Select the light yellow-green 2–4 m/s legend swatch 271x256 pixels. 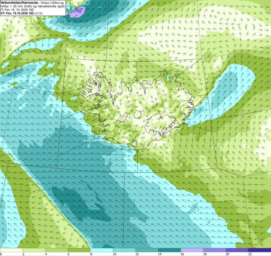[34, 250]
